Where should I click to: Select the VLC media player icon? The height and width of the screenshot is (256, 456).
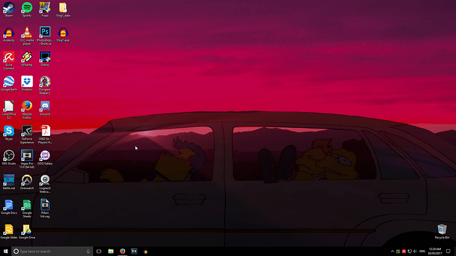point(26,36)
